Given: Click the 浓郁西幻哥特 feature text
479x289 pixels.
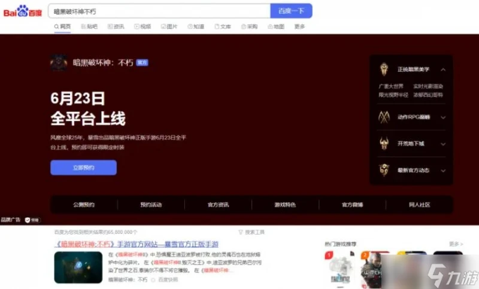Looking at the screenshot, I should coord(428,95).
